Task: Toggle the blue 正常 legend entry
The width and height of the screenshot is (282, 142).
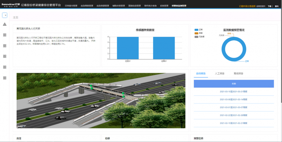Action: click(x=198, y=30)
